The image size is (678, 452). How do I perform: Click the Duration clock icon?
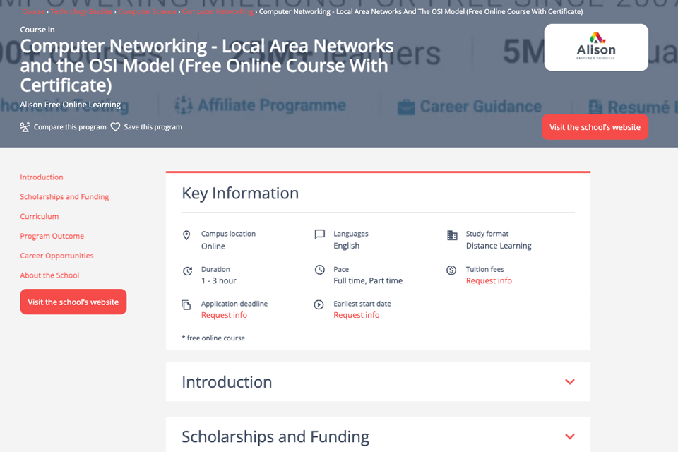click(187, 271)
